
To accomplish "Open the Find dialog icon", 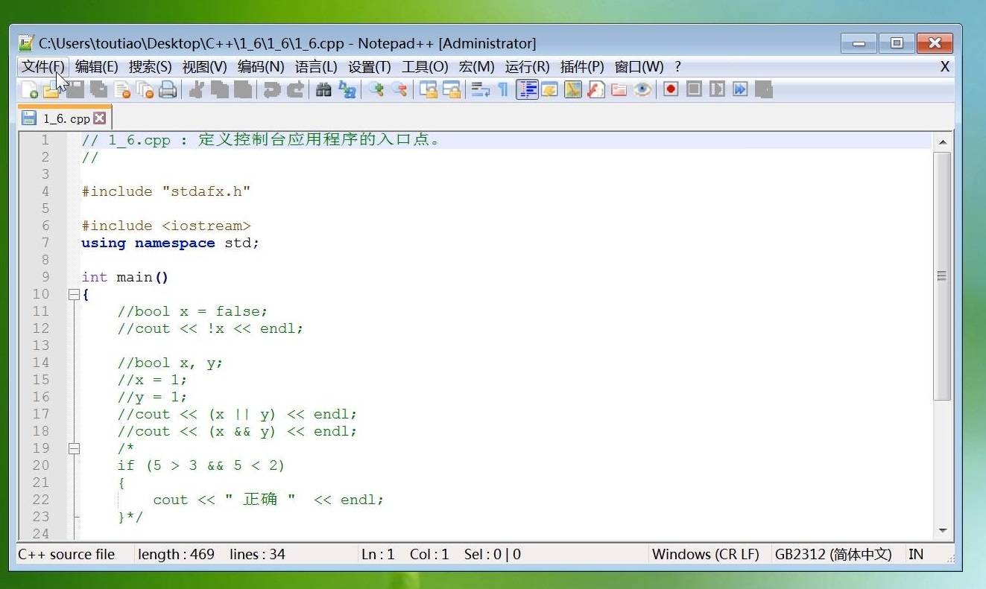I will tap(323, 89).
